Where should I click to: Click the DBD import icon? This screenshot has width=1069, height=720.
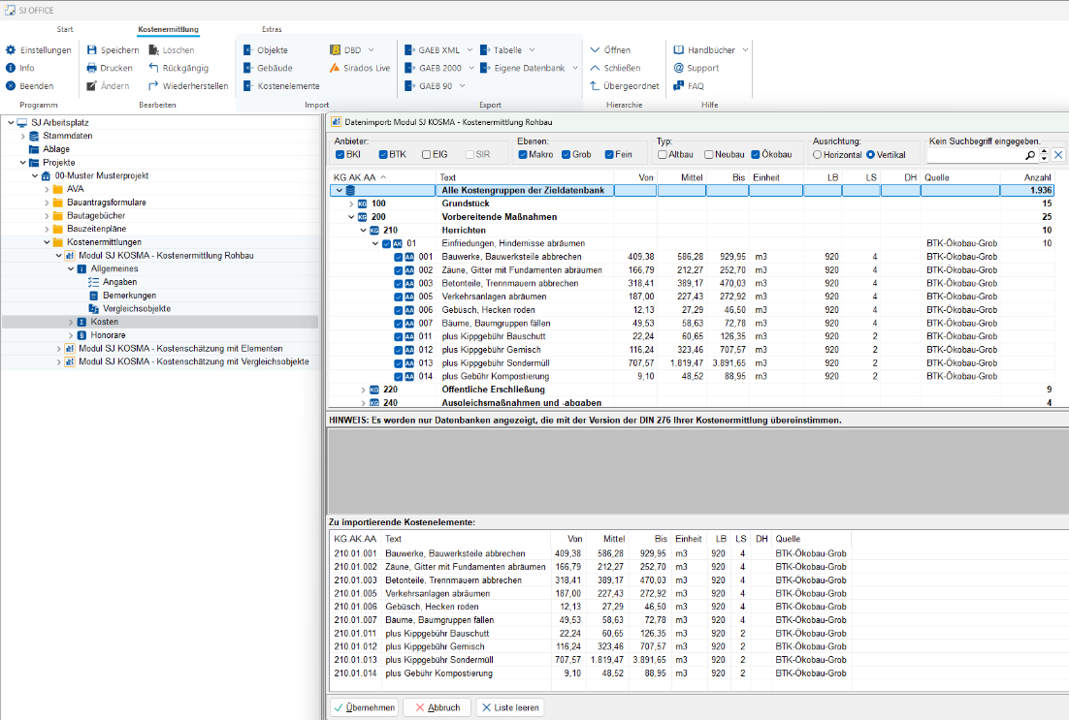(x=335, y=49)
